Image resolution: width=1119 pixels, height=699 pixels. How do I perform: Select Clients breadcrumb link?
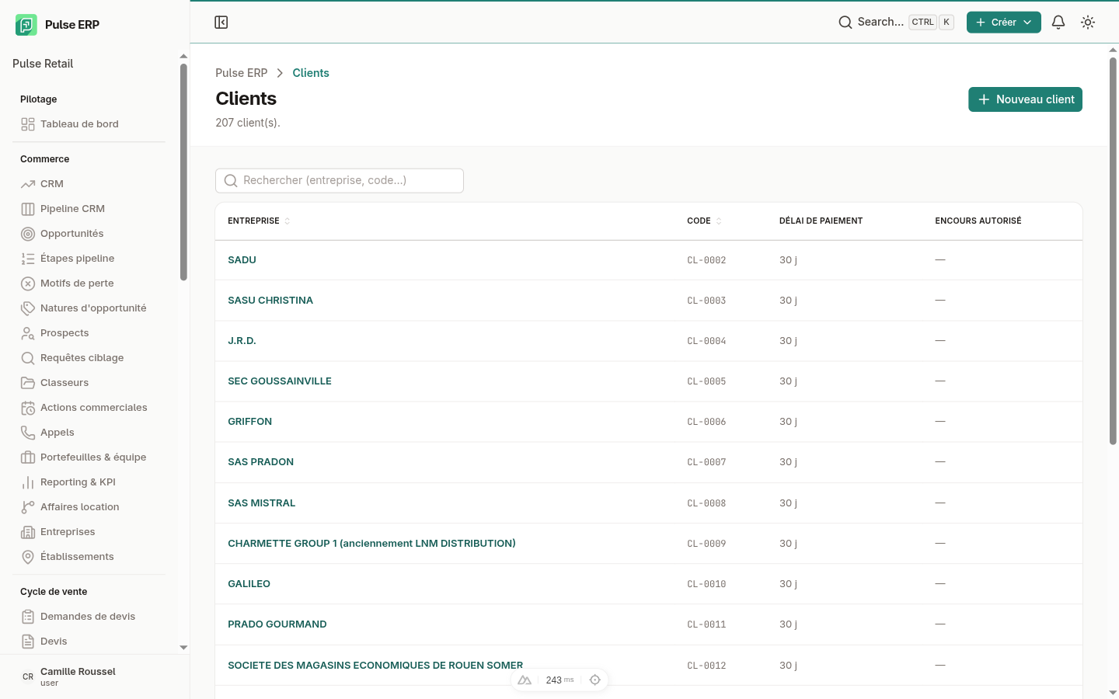click(x=311, y=73)
